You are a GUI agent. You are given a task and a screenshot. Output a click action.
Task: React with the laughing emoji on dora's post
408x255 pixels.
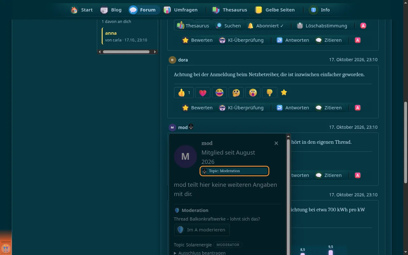(219, 93)
